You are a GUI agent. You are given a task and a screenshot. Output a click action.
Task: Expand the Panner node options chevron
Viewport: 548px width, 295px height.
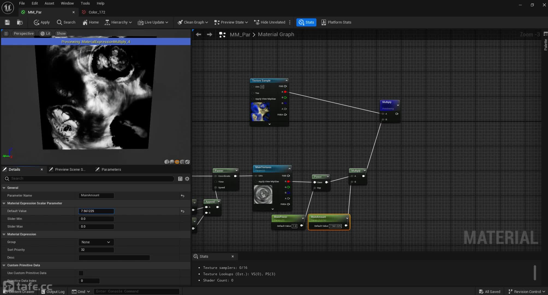click(x=236, y=170)
